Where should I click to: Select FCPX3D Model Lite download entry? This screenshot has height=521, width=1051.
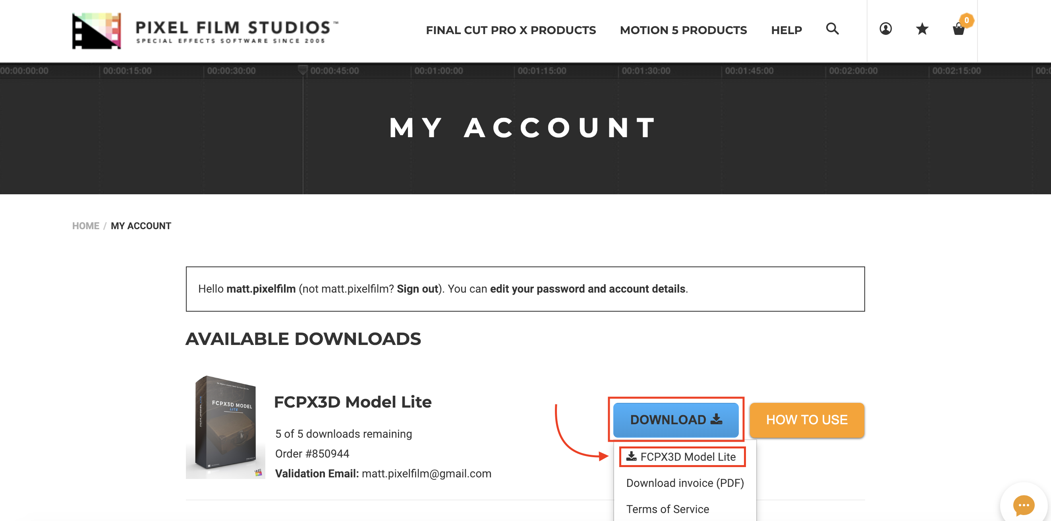tap(682, 457)
